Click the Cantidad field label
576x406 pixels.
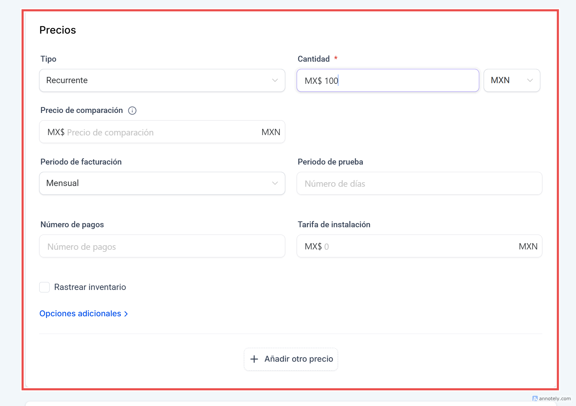[x=313, y=59]
